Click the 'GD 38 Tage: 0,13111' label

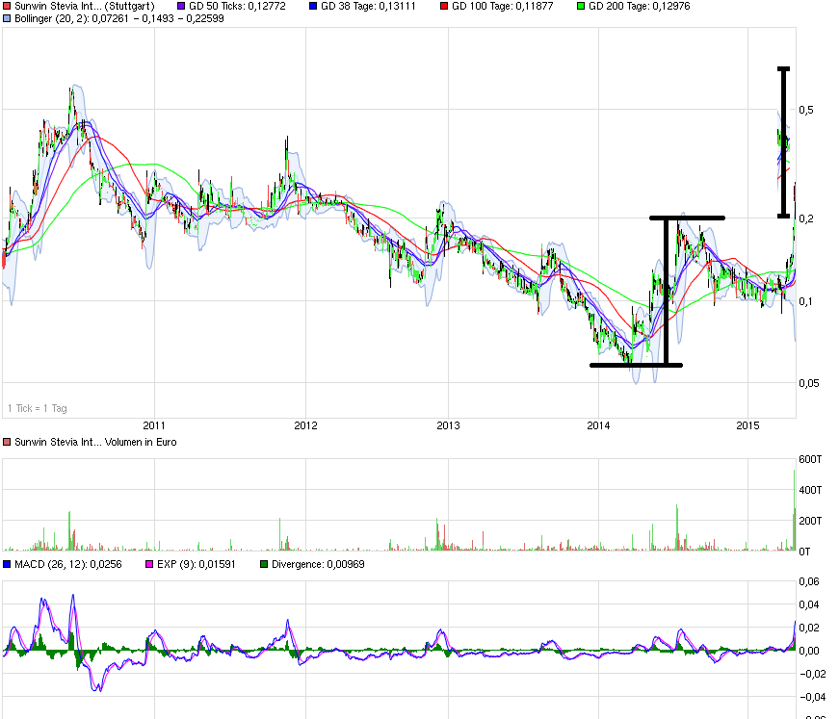pos(368,6)
